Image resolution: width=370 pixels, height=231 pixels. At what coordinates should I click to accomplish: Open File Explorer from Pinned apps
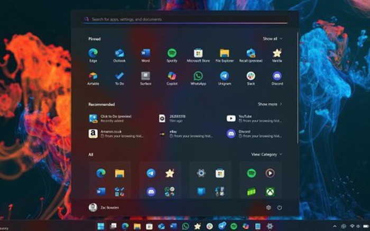tap(225, 55)
